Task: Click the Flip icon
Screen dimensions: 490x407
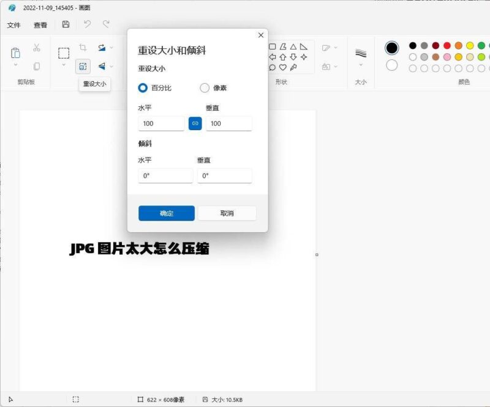Action: (x=101, y=67)
